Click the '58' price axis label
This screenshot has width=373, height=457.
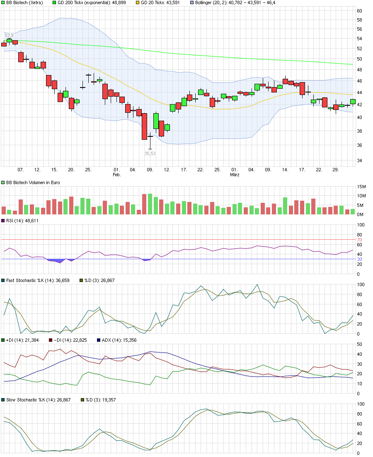(360, 20)
